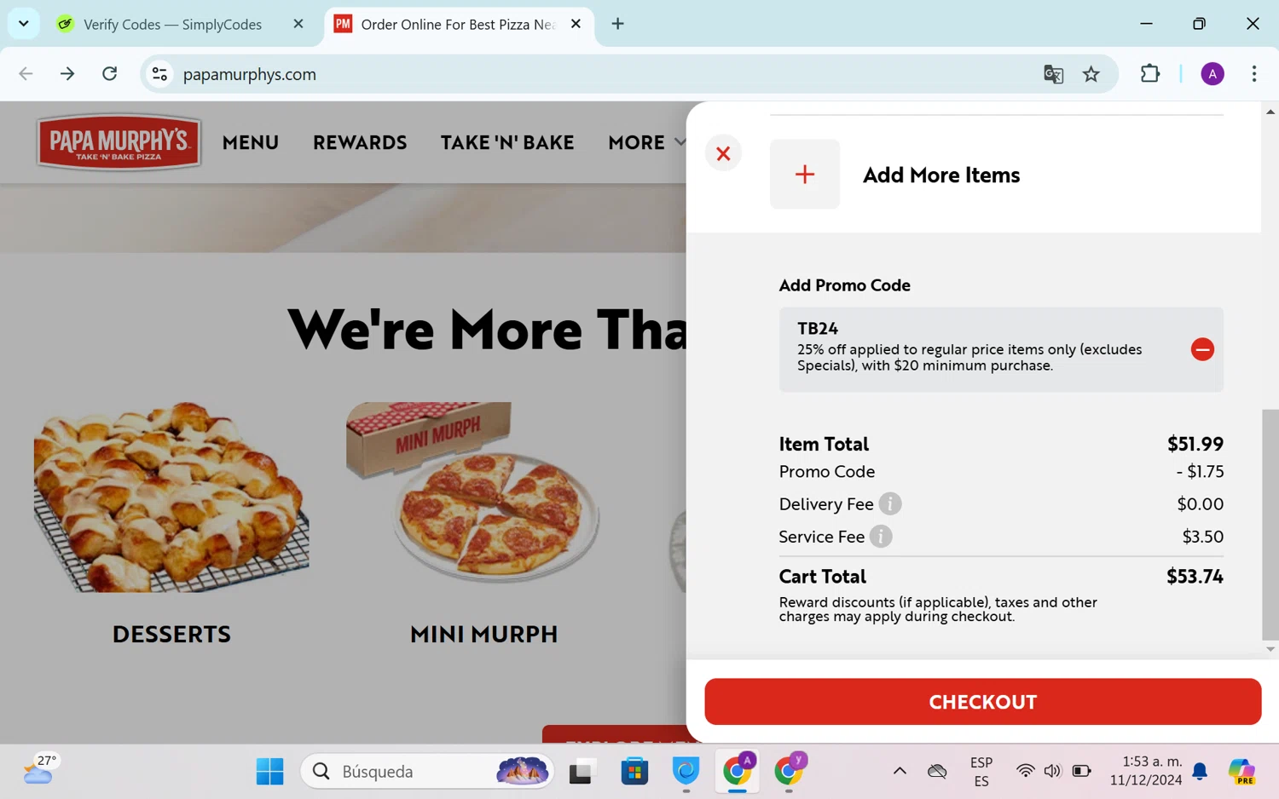Open the volume control in tray
Screen dimensions: 1279x799
tap(1052, 771)
